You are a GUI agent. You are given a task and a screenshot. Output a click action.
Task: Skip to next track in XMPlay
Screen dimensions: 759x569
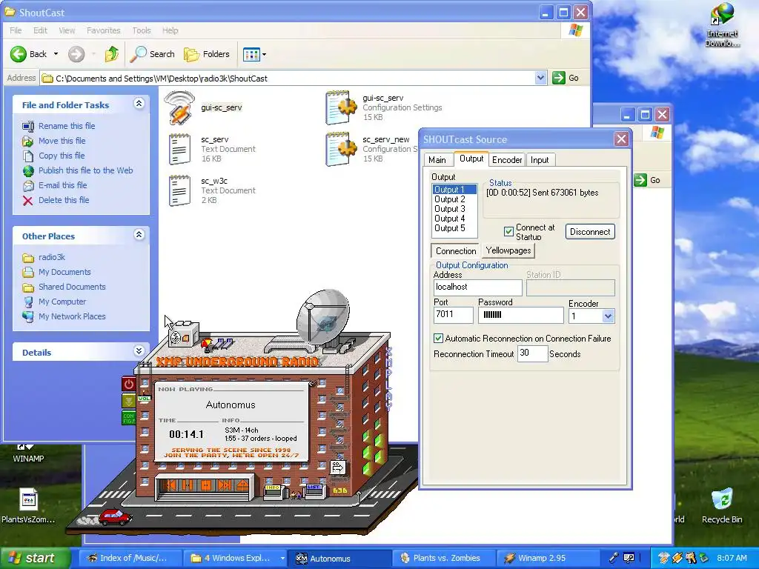[x=225, y=485]
